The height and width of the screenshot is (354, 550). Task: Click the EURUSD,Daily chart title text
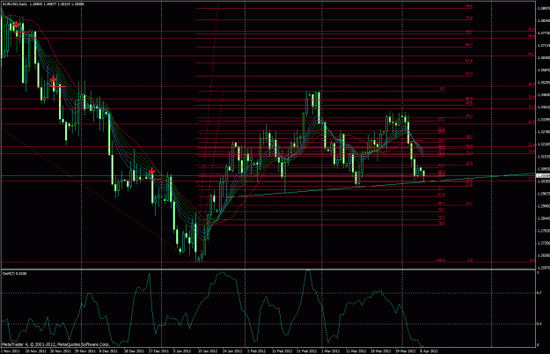coord(14,4)
